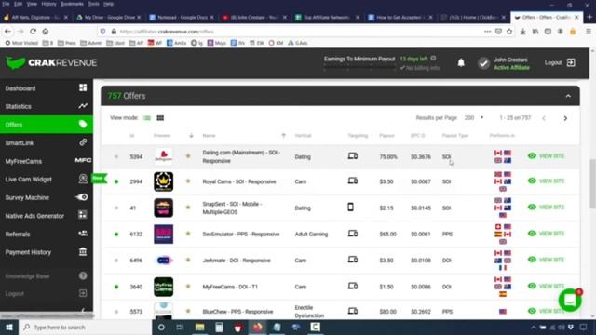Toggle the Survey Machine switch
The height and width of the screenshot is (335, 596).
click(82, 197)
